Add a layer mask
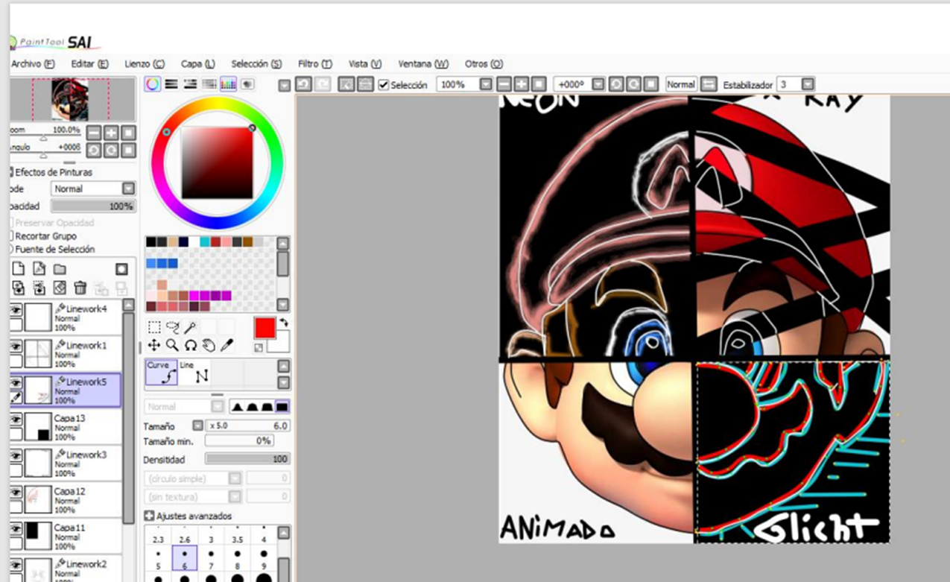The image size is (950, 582). (x=121, y=269)
